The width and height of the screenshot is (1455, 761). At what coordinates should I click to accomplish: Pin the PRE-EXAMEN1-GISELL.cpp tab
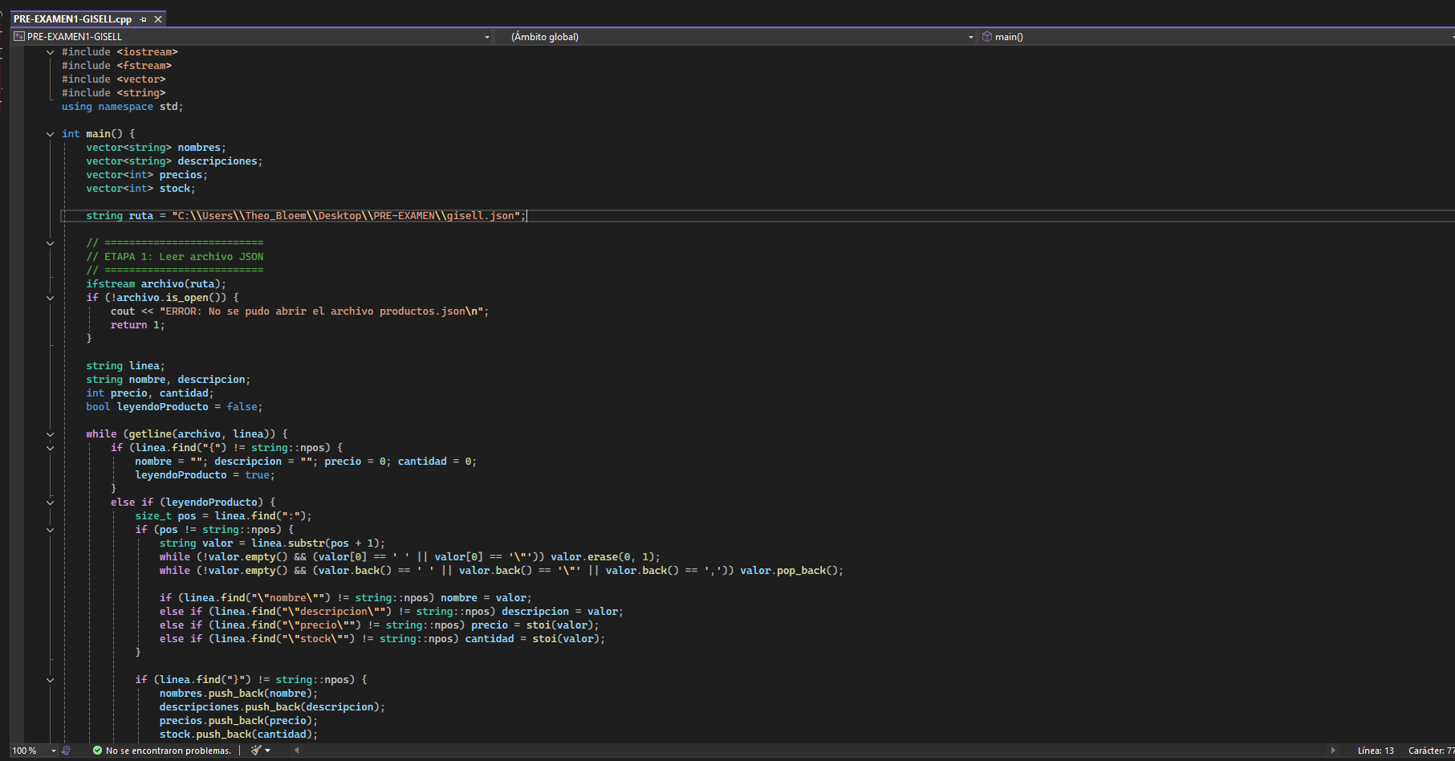pos(143,19)
